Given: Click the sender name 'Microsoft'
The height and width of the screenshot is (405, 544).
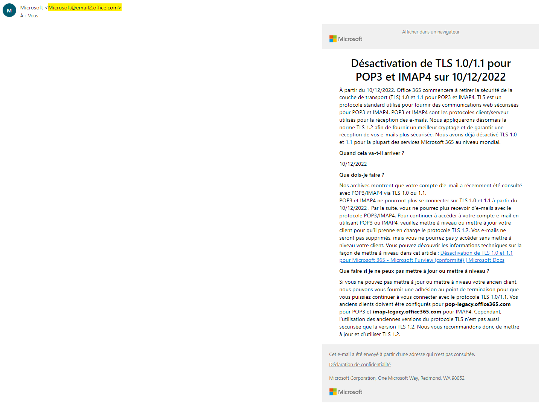Looking at the screenshot, I should click(32, 8).
